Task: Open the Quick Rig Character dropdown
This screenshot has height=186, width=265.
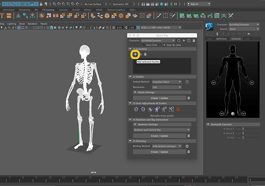Action: pos(158,40)
